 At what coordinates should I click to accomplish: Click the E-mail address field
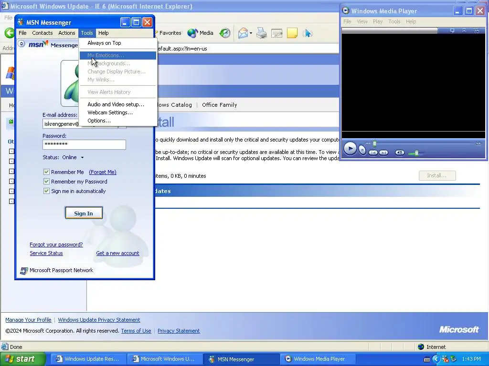pyautogui.click(x=61, y=124)
